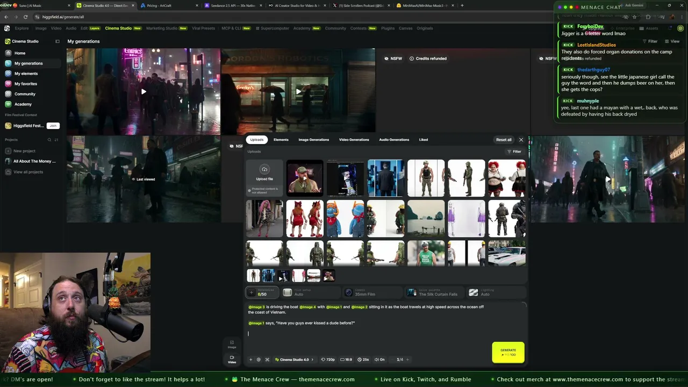This screenshot has height=387, width=688.
Task: Search projects with magnifier icon
Action: pos(49,140)
